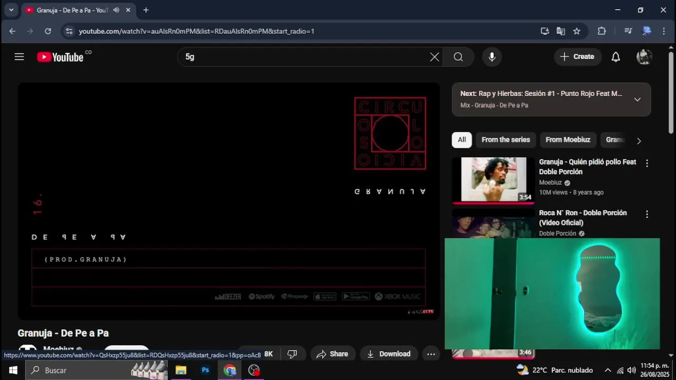The width and height of the screenshot is (676, 380).
Task: Bookmark this tab with the star
Action: tap(577, 31)
